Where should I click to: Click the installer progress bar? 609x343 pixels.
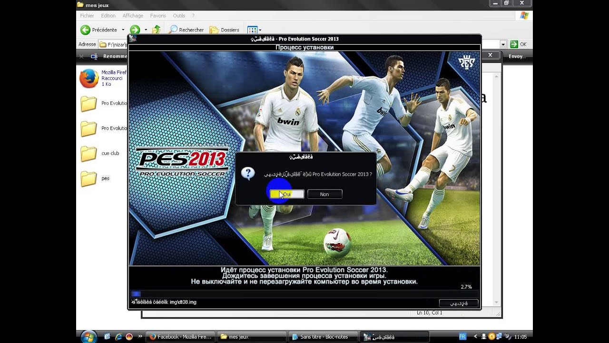point(304,294)
